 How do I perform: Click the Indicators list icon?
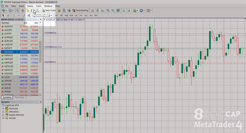(x=134, y=11)
